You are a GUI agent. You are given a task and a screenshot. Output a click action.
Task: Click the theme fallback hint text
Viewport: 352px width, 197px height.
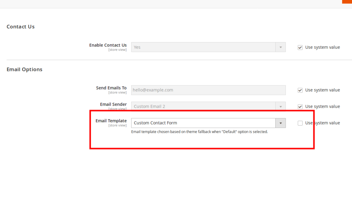point(199,132)
